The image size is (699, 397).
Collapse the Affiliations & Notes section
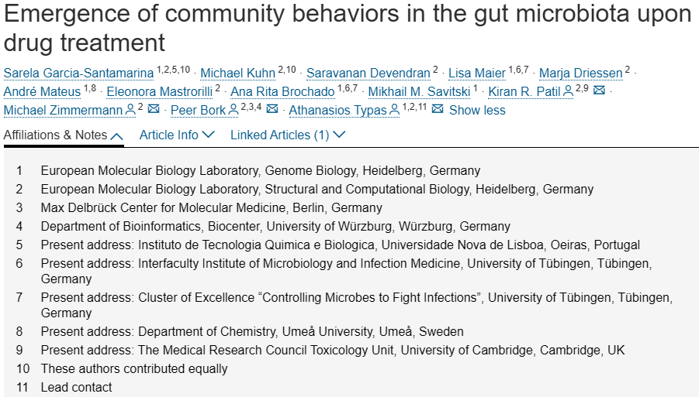[64, 135]
